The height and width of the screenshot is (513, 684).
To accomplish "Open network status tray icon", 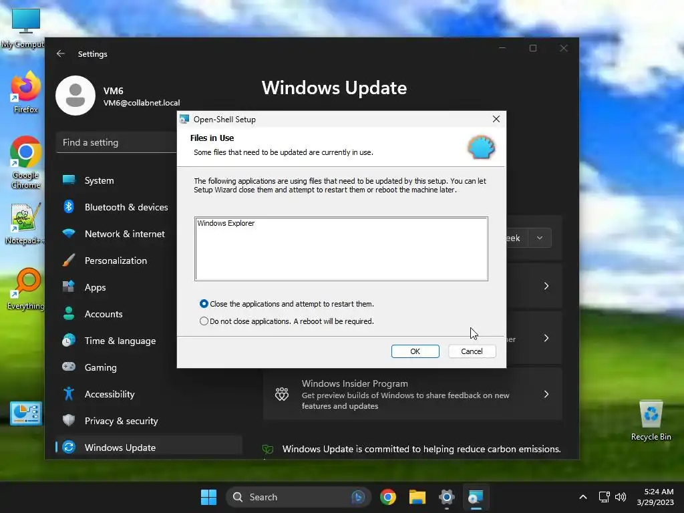I will tap(604, 497).
